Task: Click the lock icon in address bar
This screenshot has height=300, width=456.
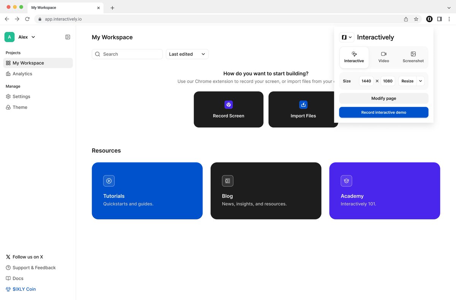Action: 40,19
